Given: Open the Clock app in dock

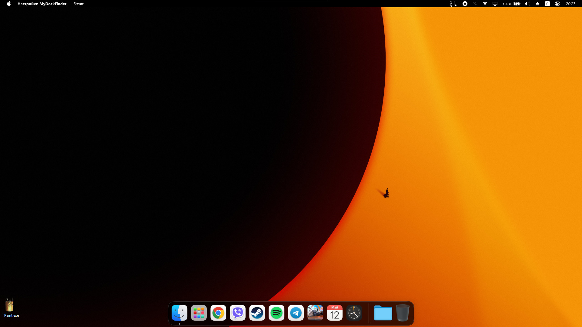Looking at the screenshot, I should (354, 313).
